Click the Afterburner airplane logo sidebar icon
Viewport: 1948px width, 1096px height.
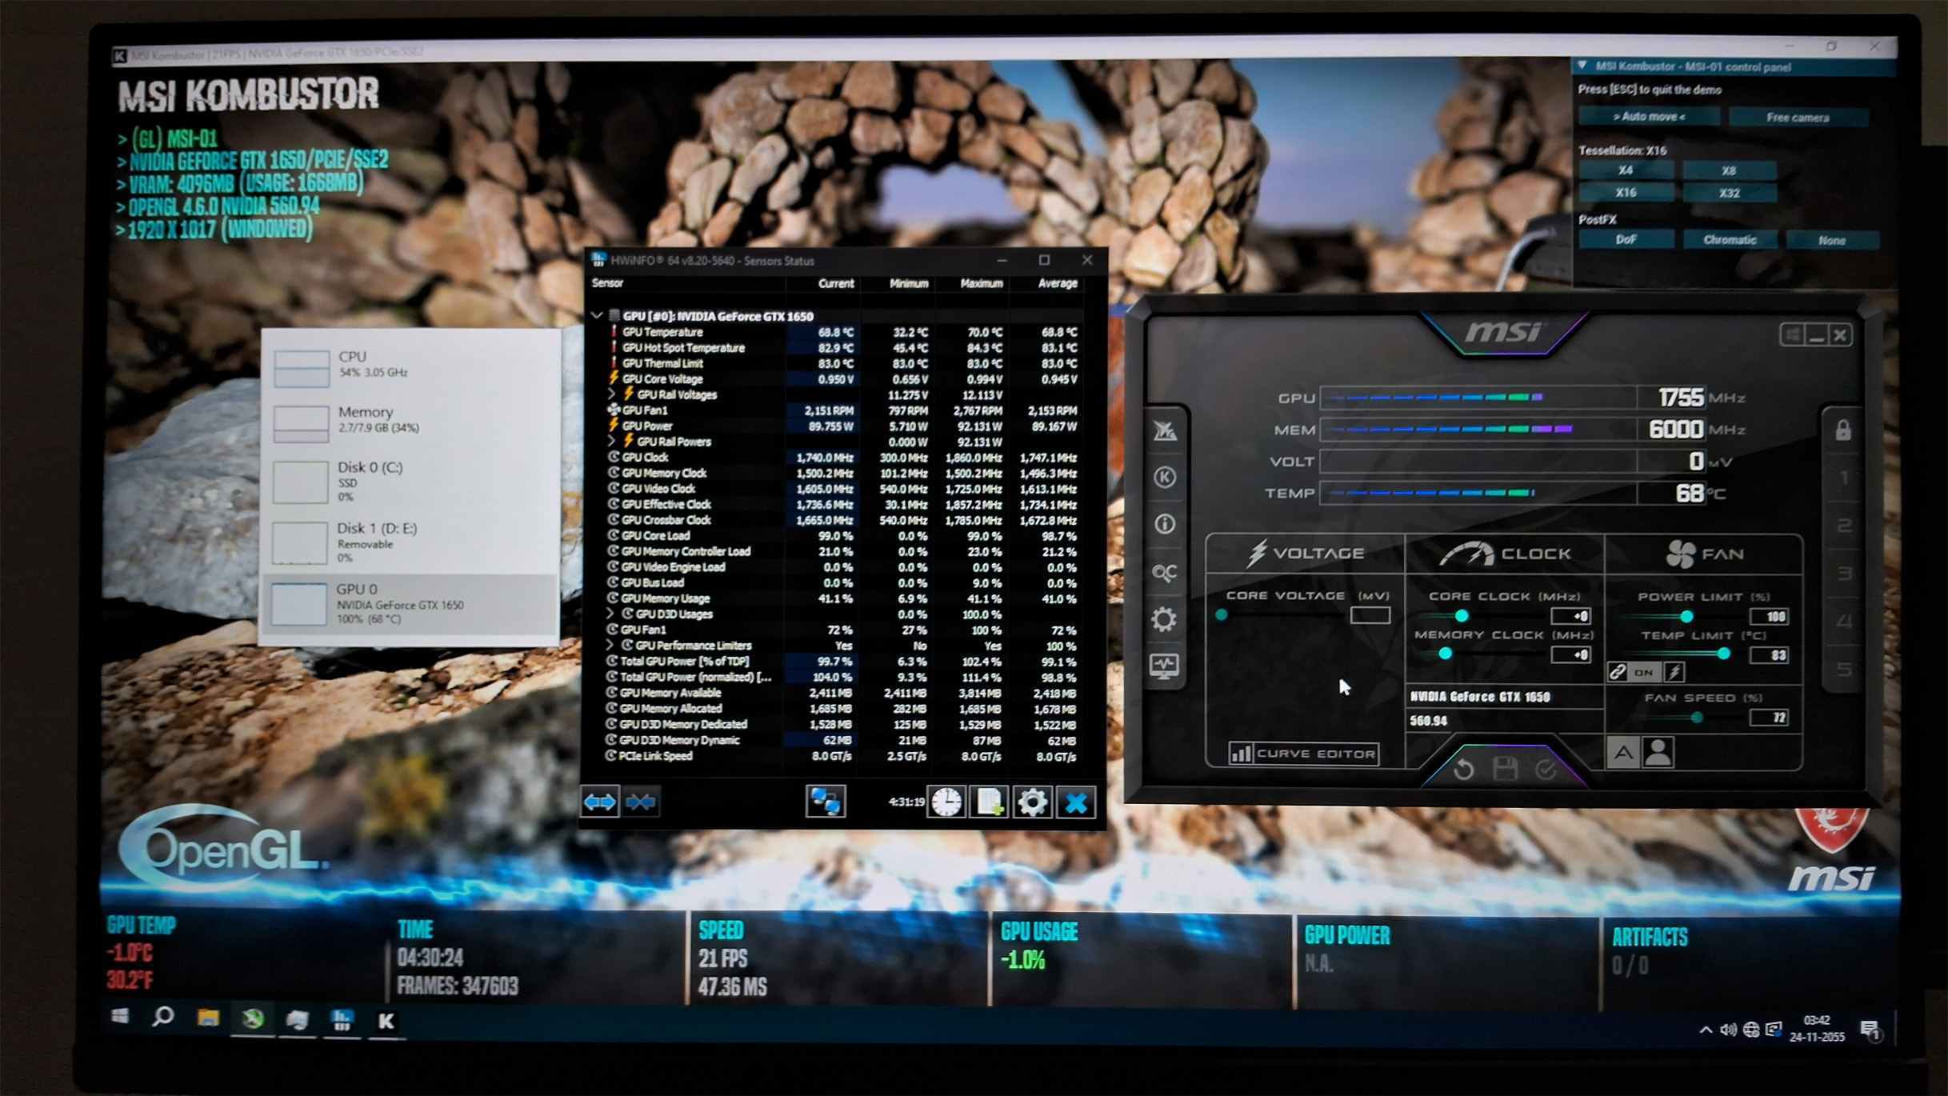pos(1164,430)
